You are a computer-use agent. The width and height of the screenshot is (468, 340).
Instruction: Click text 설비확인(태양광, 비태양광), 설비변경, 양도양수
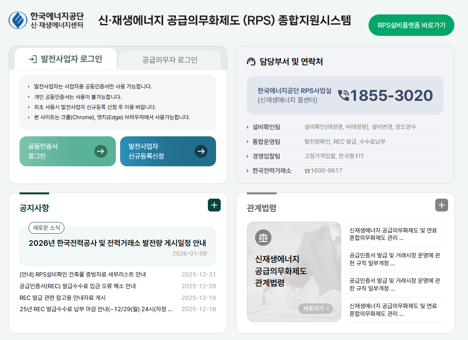pos(360,127)
